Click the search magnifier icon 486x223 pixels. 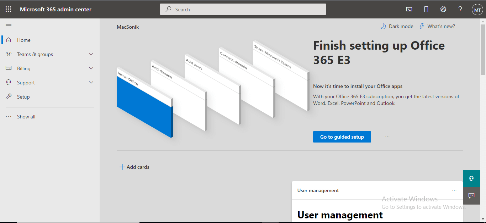(169, 9)
